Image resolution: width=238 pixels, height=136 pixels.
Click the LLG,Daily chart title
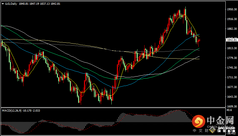(11, 3)
